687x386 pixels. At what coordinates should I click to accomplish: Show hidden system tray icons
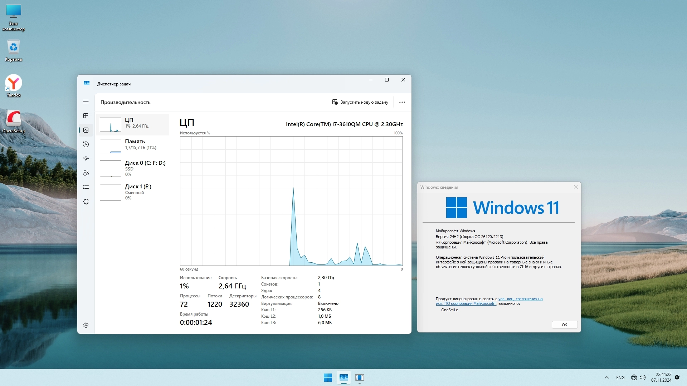607,377
